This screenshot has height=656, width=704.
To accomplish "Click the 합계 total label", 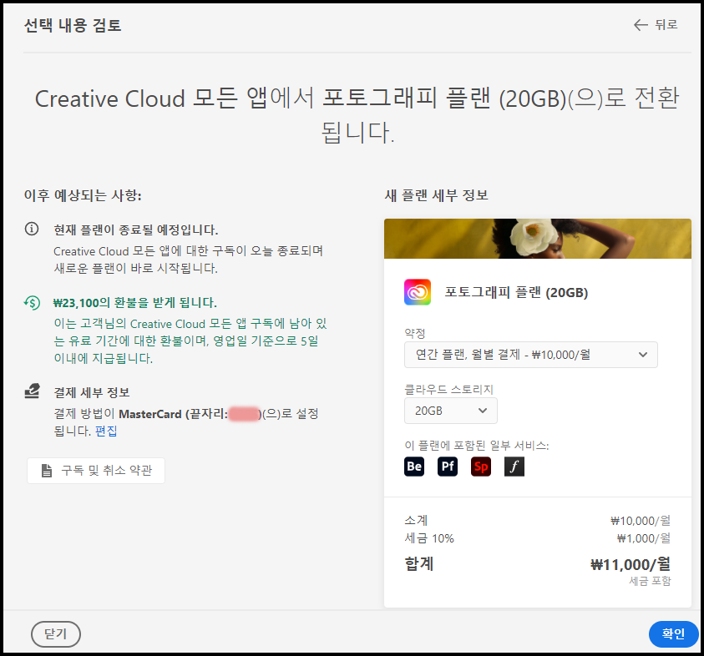I will point(419,563).
